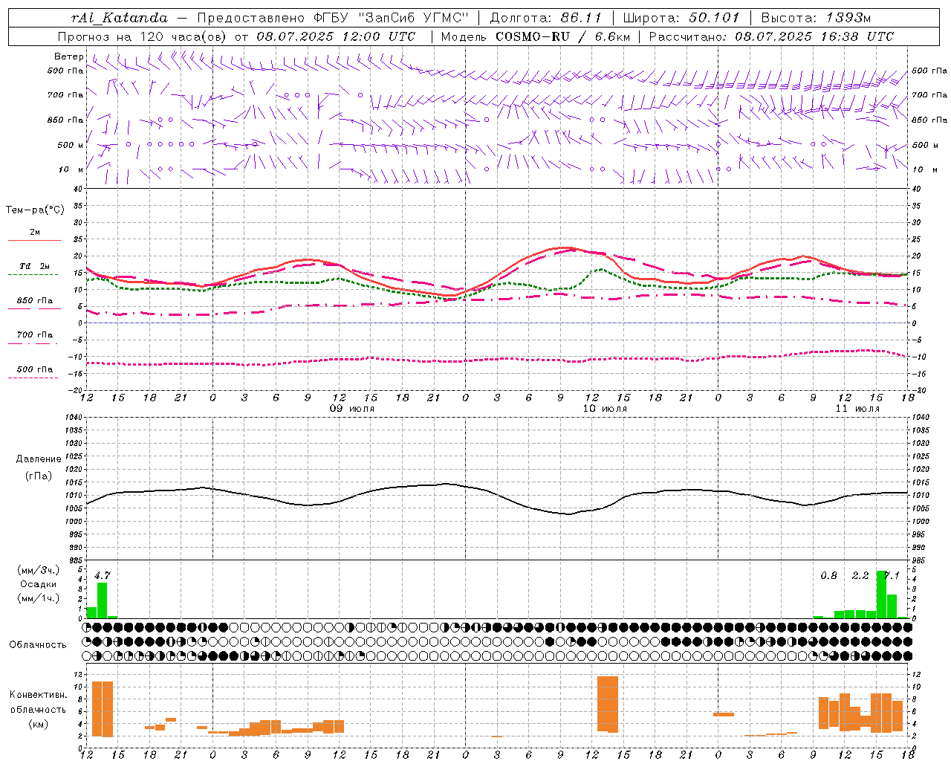Click the left 500 гПа wind level label
Screen dimensions: 951x761
[65, 71]
